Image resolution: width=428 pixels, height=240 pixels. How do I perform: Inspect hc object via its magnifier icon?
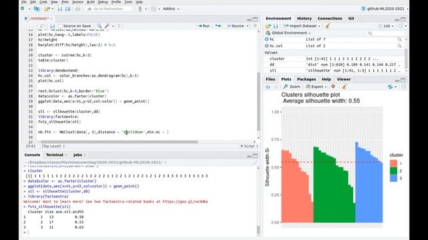(x=399, y=39)
